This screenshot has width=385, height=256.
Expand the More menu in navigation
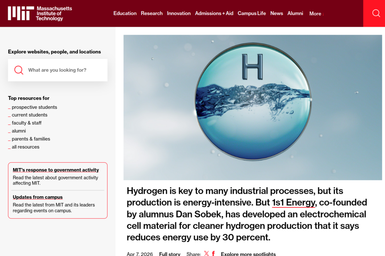coord(316,14)
